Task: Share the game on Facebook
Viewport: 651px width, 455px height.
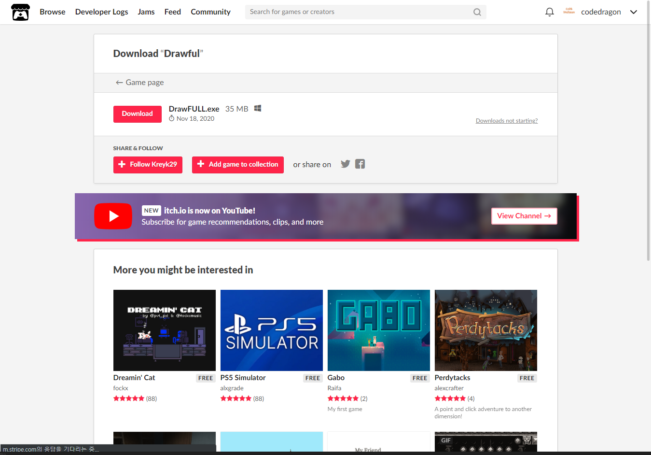Action: tap(360, 164)
